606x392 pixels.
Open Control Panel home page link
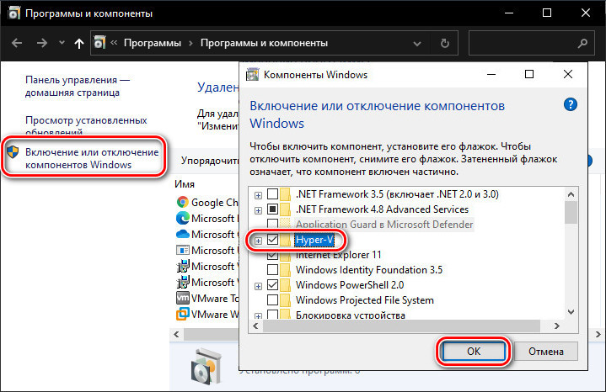[x=78, y=86]
